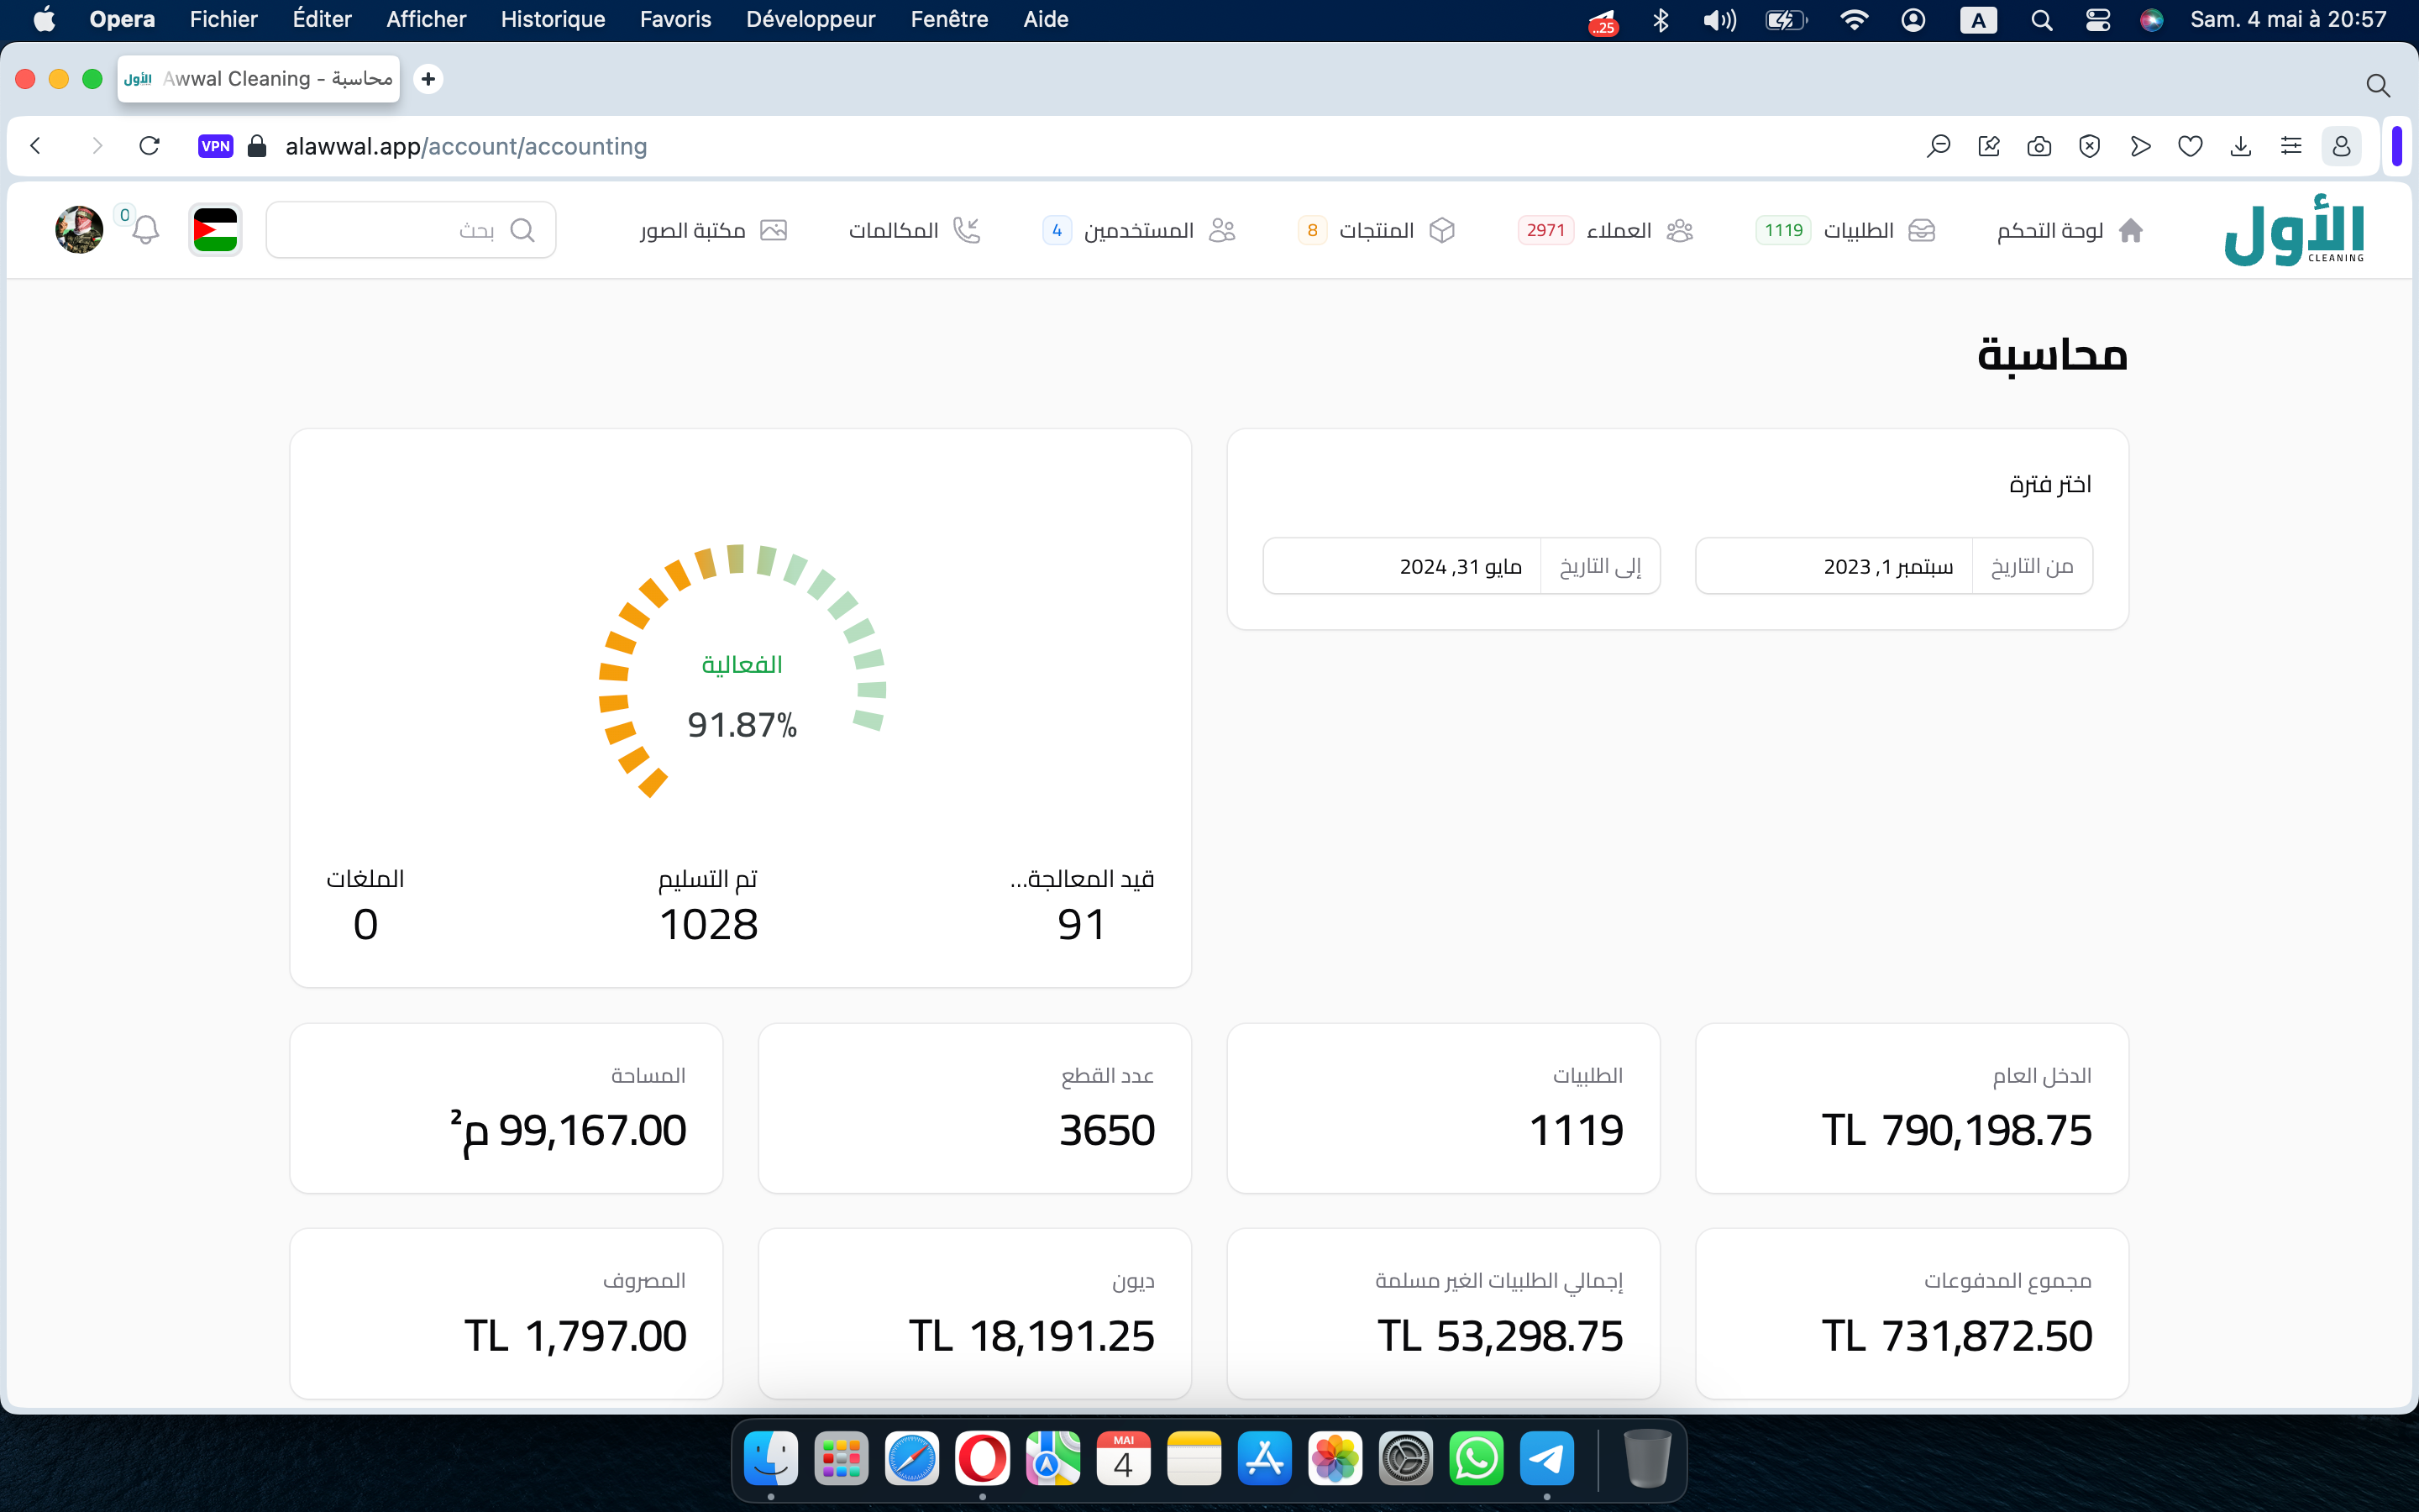This screenshot has height=1512, width=2419.
Task: Open the Historique menu in menu bar
Action: (x=553, y=19)
